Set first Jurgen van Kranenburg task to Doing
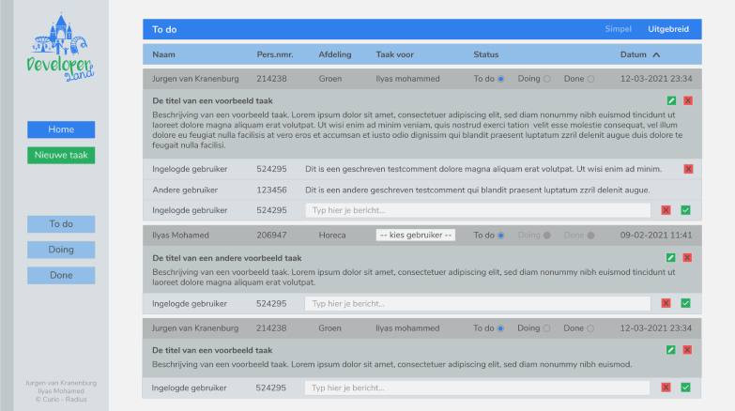This screenshot has height=411, width=735. tap(547, 79)
